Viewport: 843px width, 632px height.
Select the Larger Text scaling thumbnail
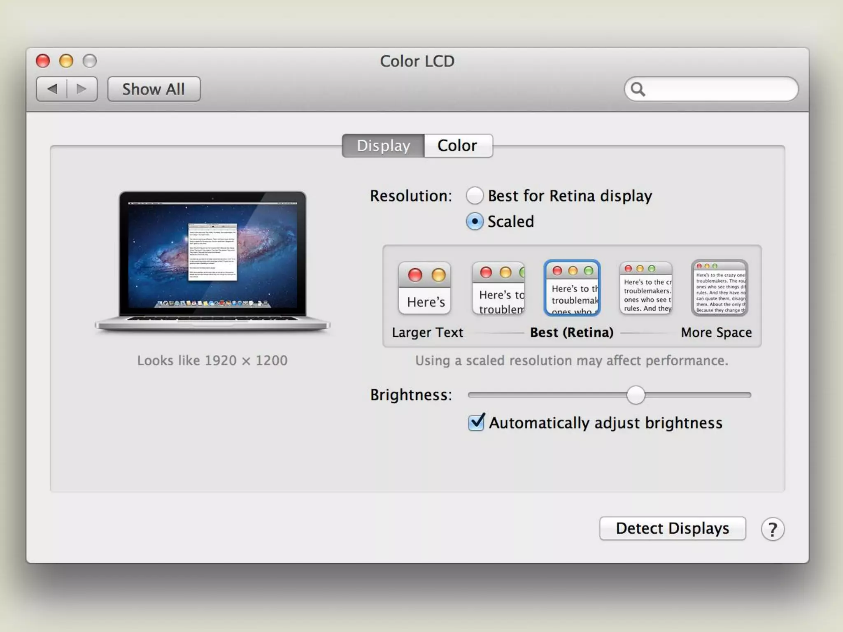424,288
